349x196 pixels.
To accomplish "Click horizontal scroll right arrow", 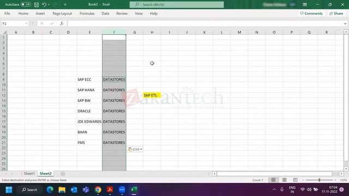I will point(341,174).
